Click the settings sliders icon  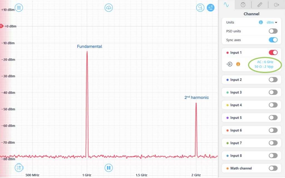(211, 8)
